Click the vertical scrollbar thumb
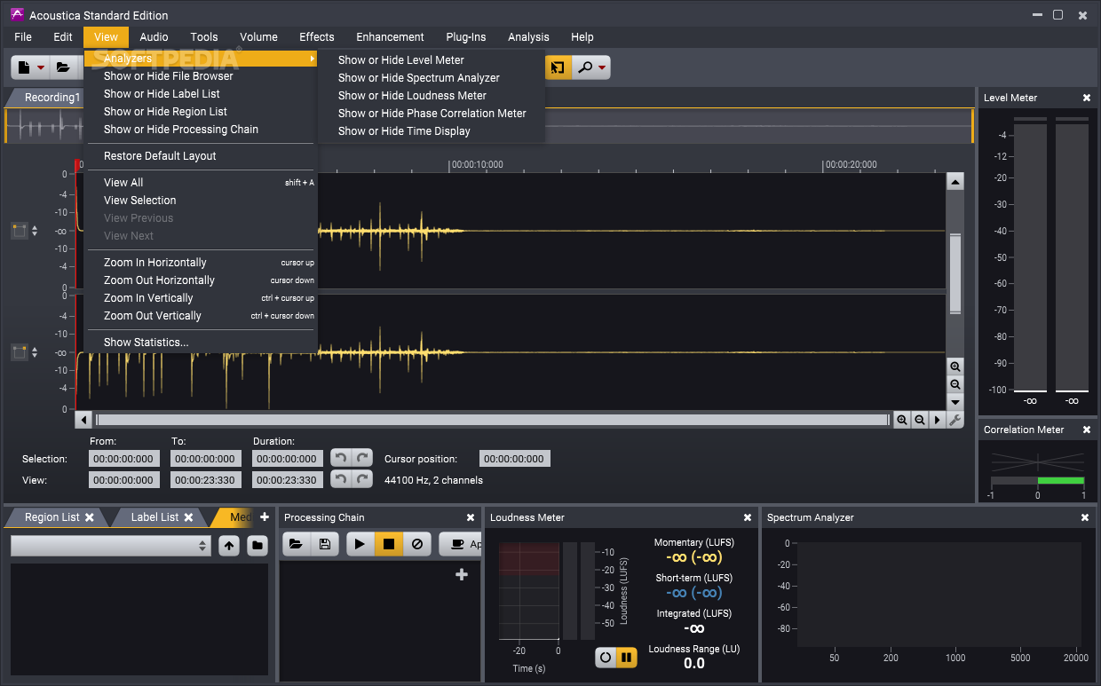 955,273
